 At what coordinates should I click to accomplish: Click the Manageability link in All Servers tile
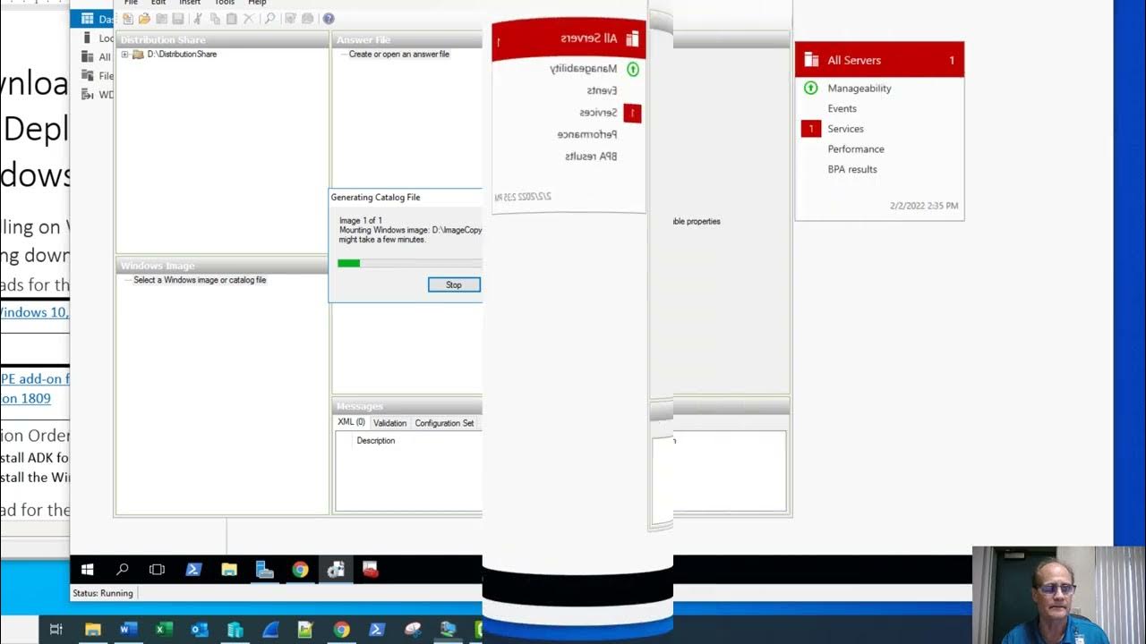tap(859, 88)
